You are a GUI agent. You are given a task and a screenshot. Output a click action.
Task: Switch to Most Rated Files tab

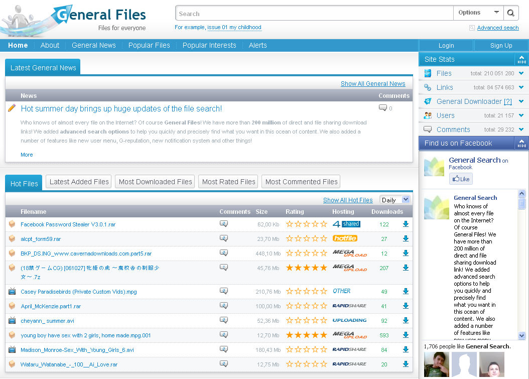(228, 182)
